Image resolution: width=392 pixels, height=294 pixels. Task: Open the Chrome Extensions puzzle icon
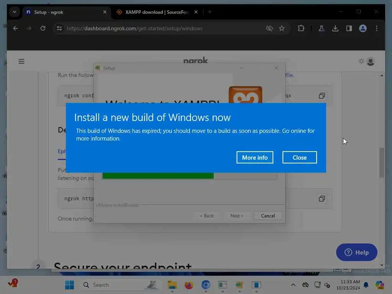tap(301, 28)
